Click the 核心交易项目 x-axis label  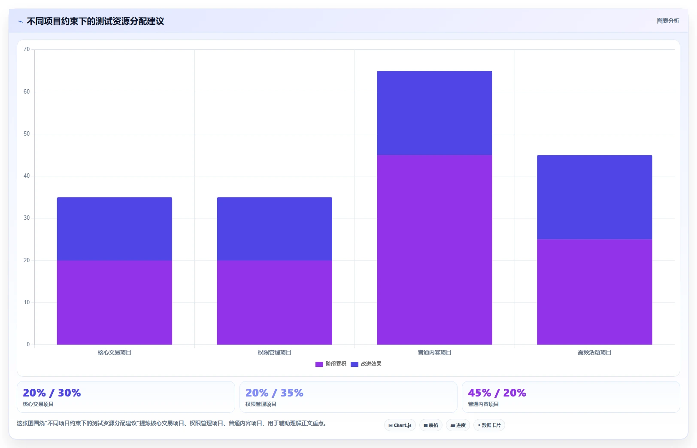115,352
